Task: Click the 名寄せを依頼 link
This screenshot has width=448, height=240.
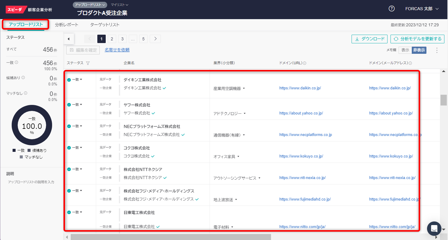Action: click(x=117, y=50)
